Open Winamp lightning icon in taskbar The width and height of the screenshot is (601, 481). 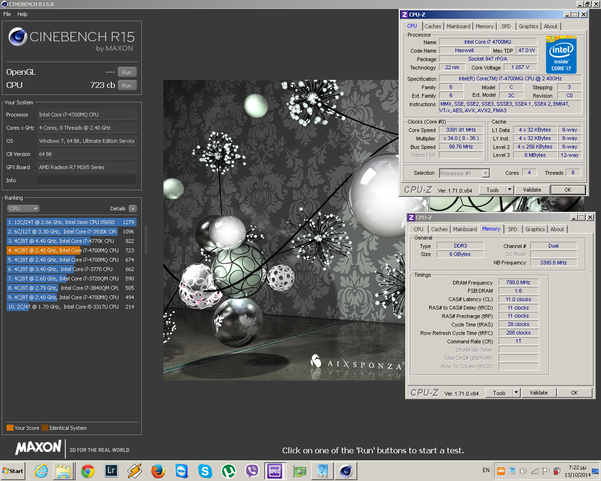pyautogui.click(x=135, y=471)
